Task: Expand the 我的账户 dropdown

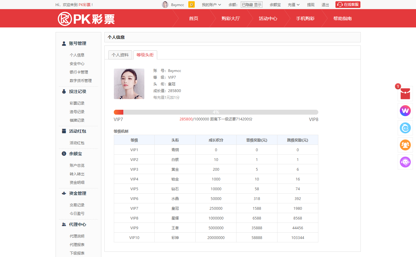Action: (211, 5)
